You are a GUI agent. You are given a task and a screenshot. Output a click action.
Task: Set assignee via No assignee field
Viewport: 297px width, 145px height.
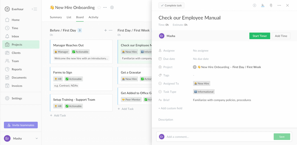201,51
